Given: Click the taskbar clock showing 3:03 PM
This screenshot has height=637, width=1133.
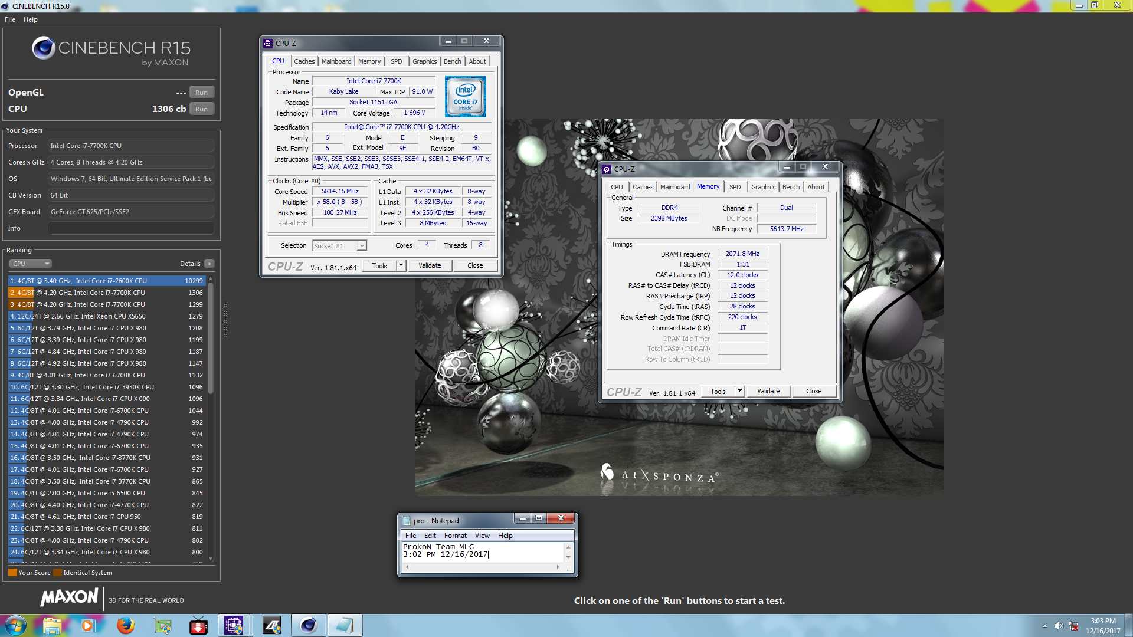Looking at the screenshot, I should click(x=1103, y=626).
